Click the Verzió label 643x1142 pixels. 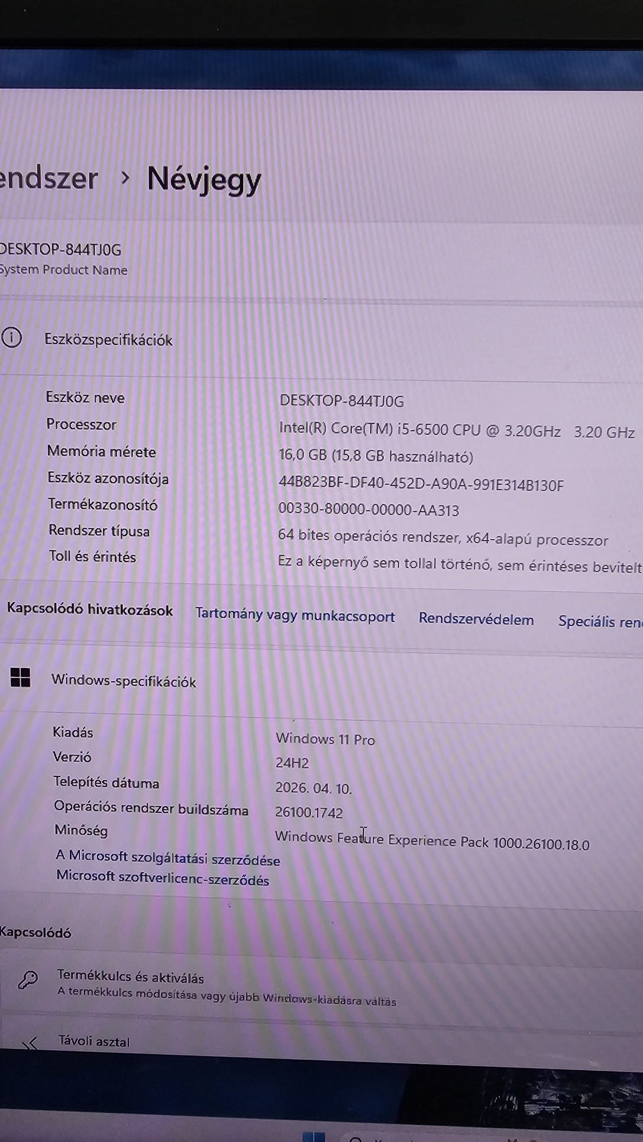click(x=72, y=757)
